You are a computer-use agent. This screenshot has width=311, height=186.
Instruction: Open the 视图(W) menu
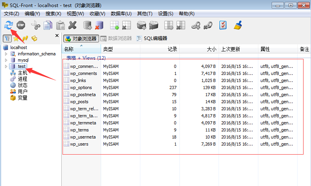75,14
